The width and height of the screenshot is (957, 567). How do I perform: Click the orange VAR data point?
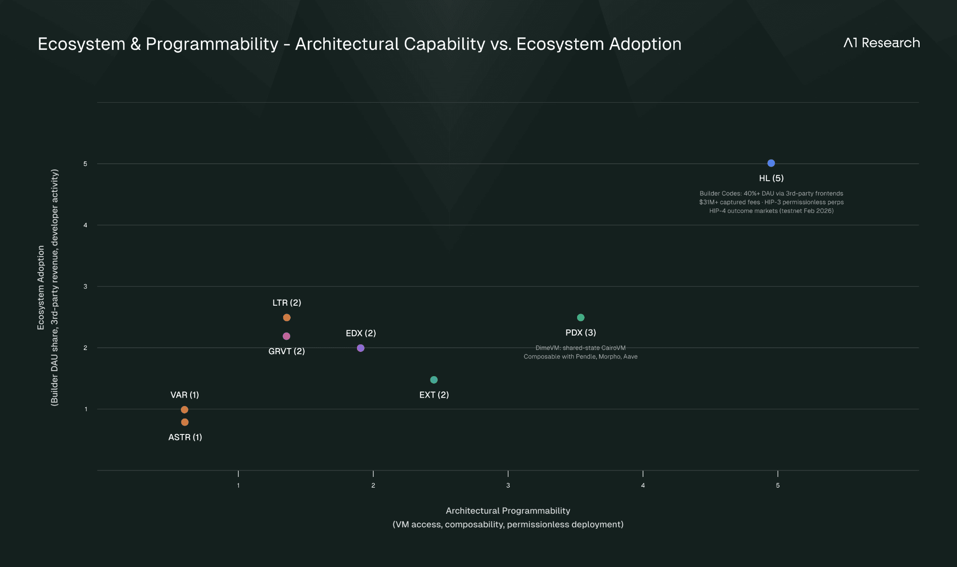tap(185, 410)
